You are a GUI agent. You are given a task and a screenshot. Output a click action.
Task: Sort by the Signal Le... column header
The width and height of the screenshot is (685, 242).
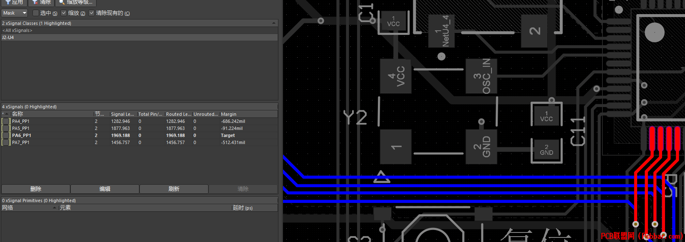123,114
